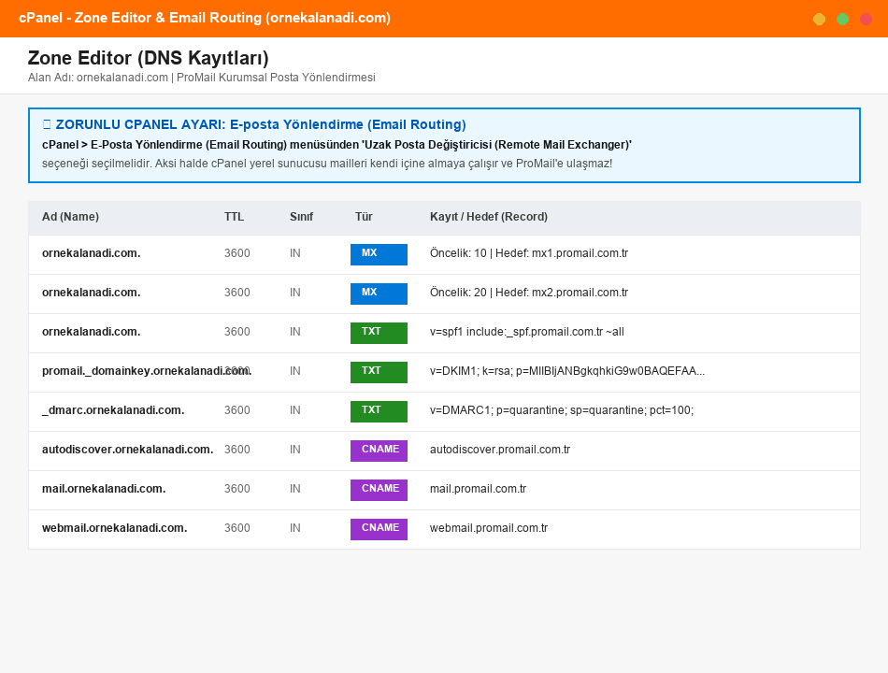Click the yellow window control dot
The width and height of the screenshot is (888, 673).
click(819, 20)
